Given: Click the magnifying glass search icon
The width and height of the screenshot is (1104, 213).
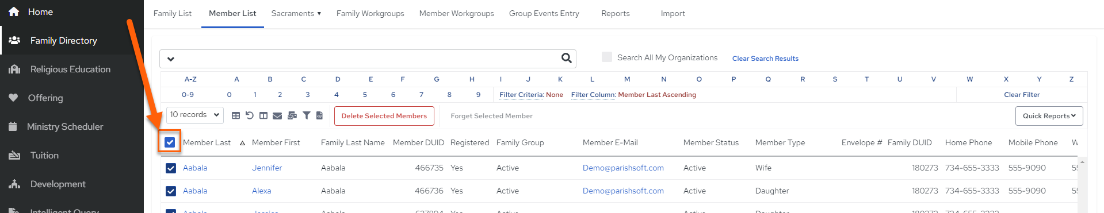Looking at the screenshot, I should [567, 58].
